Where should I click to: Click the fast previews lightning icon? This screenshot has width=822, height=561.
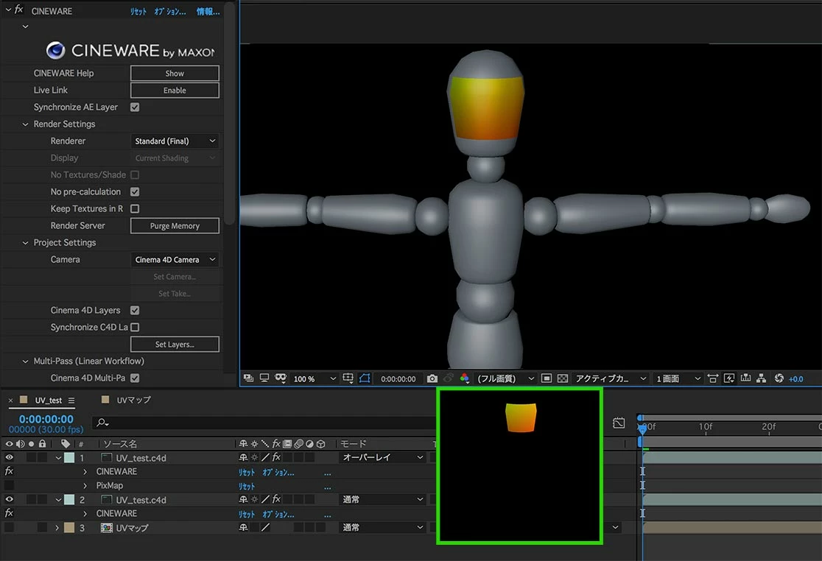728,378
